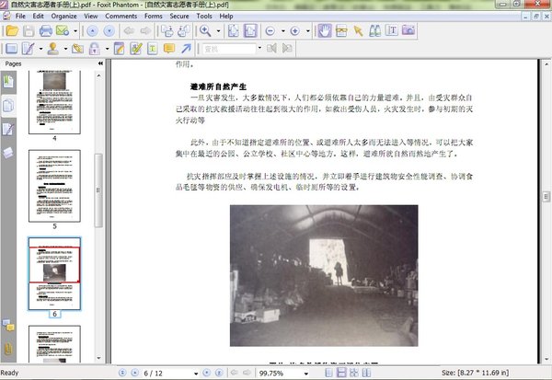Open the Find box dropdown arrow
552x380 pixels.
pyautogui.click(x=259, y=48)
